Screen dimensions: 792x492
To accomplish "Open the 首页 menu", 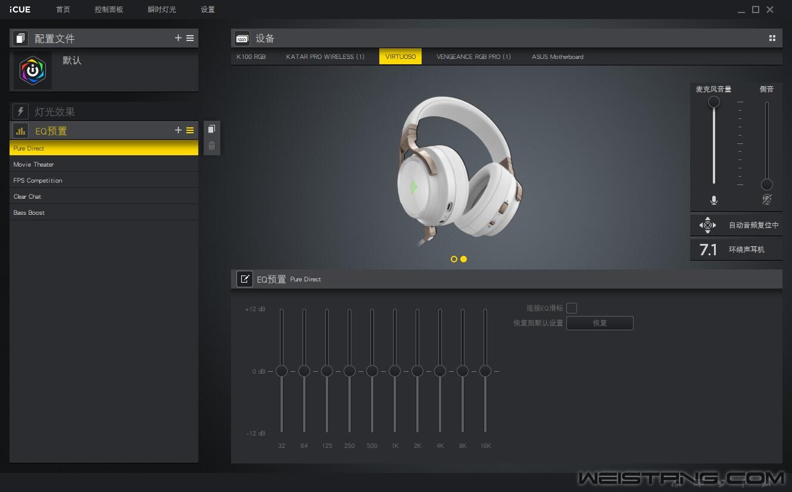I will [63, 10].
